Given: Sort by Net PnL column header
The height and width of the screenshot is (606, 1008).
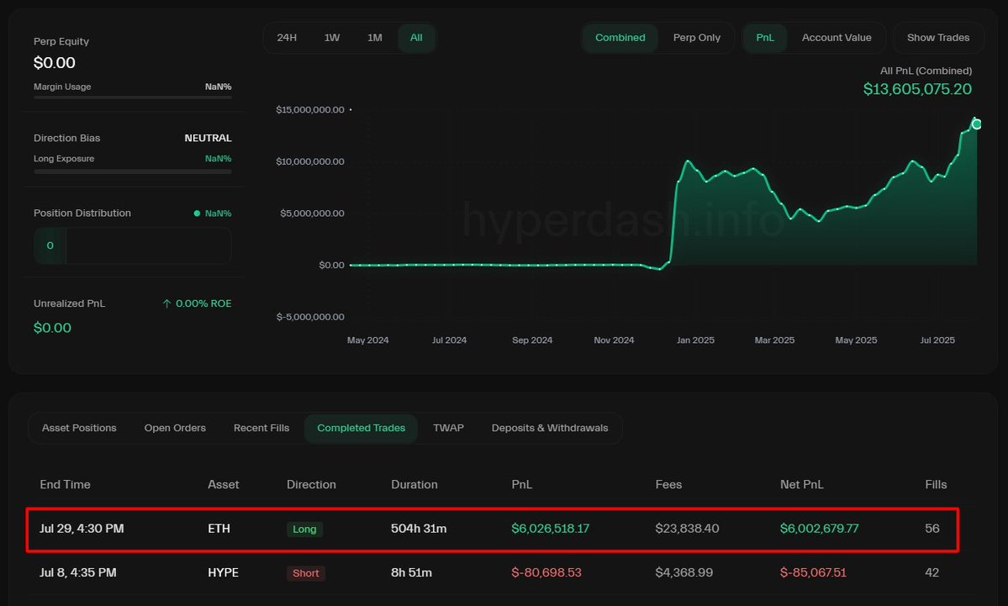Looking at the screenshot, I should point(802,484).
